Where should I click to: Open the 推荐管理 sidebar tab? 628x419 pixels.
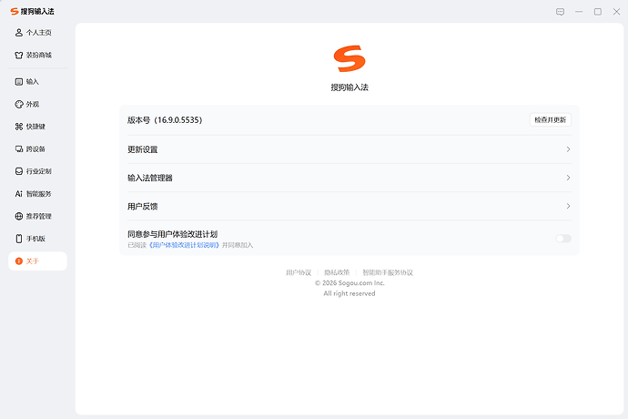(37, 216)
